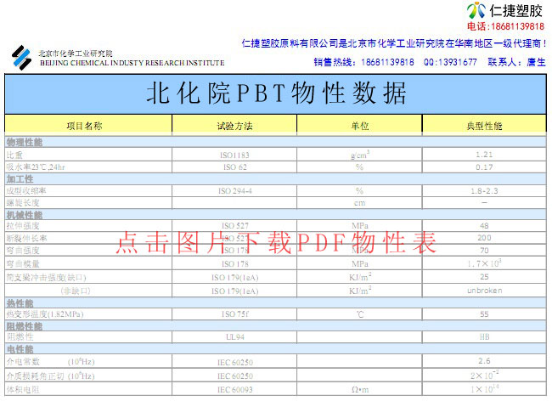Click the ISO 75f test method cell
The height and width of the screenshot is (401, 552).
[x=234, y=314]
